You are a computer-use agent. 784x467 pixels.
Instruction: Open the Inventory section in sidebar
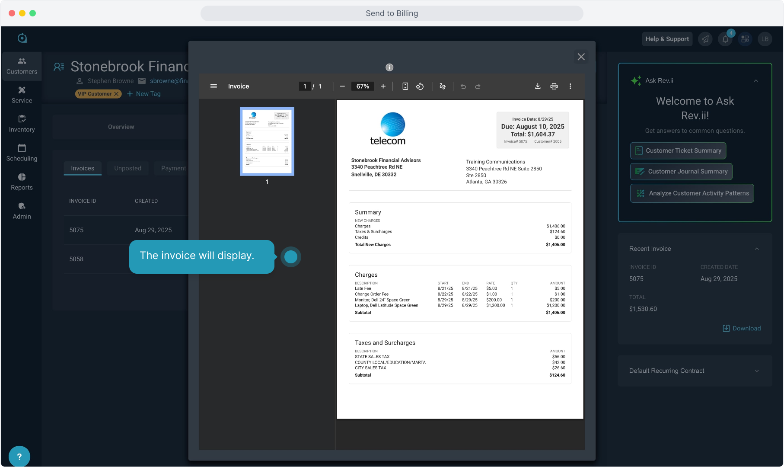pos(22,124)
